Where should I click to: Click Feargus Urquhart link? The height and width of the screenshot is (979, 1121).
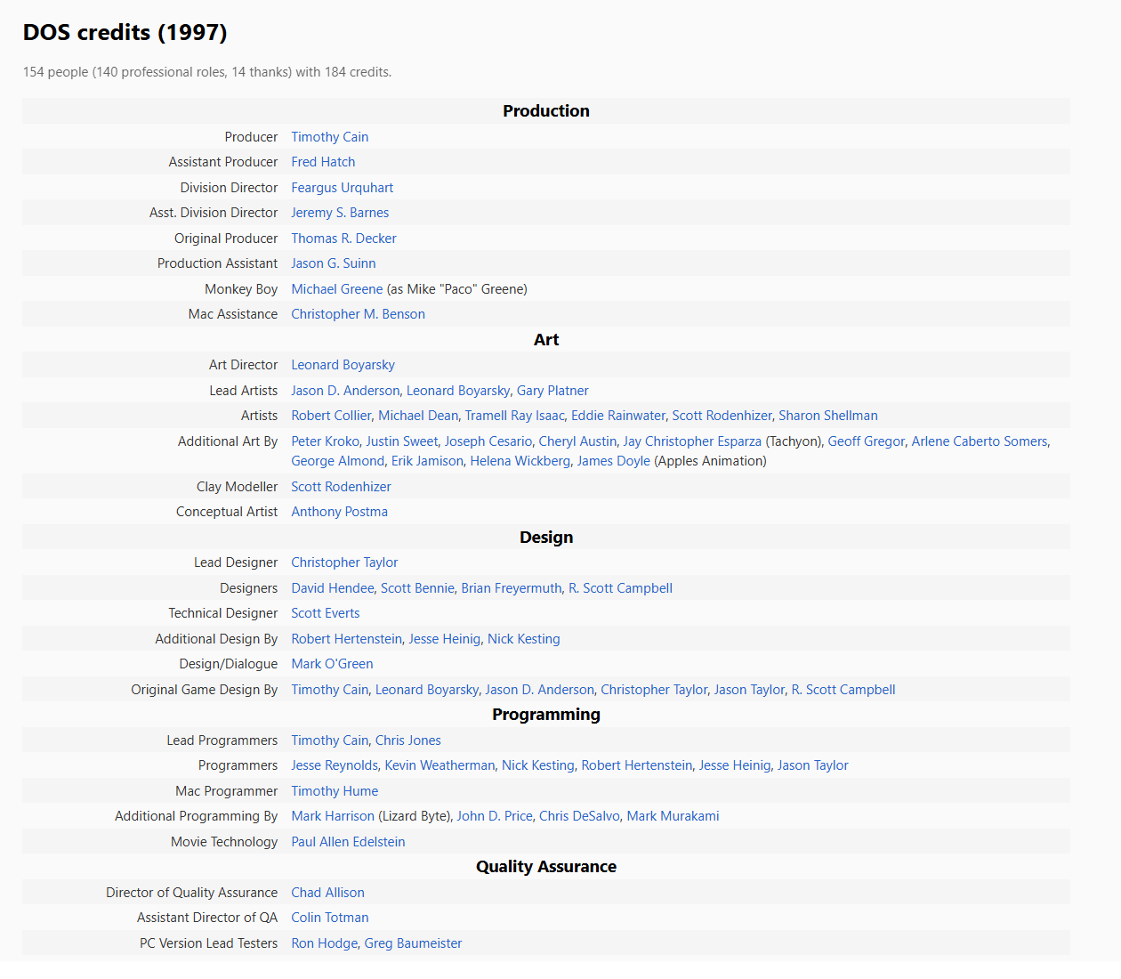[342, 188]
